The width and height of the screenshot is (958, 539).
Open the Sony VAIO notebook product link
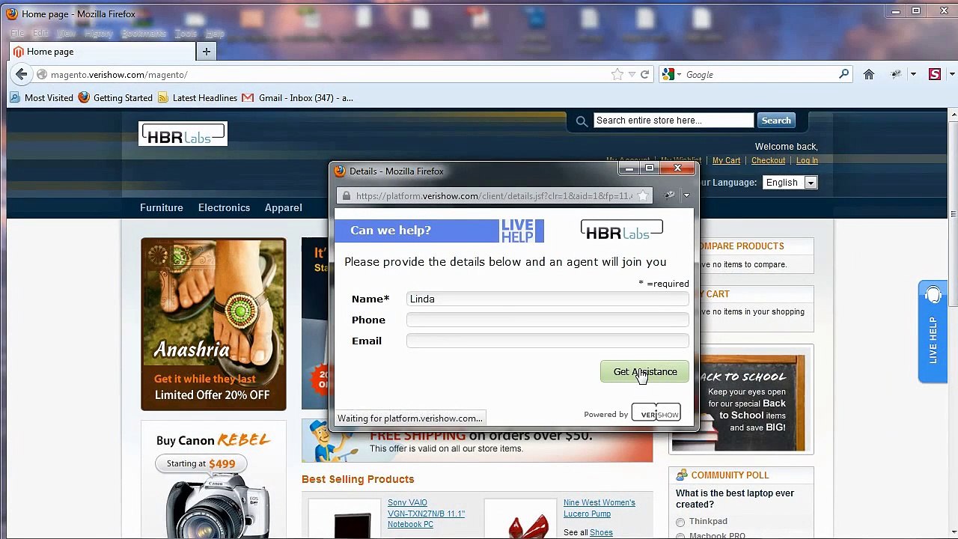click(x=426, y=514)
